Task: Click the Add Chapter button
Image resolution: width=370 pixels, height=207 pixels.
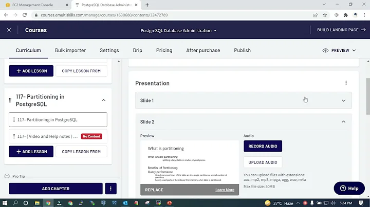Action: tap(55, 189)
